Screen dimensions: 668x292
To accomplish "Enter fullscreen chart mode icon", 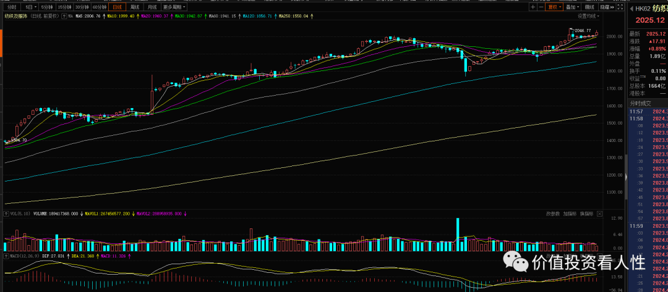I will 619,7.
